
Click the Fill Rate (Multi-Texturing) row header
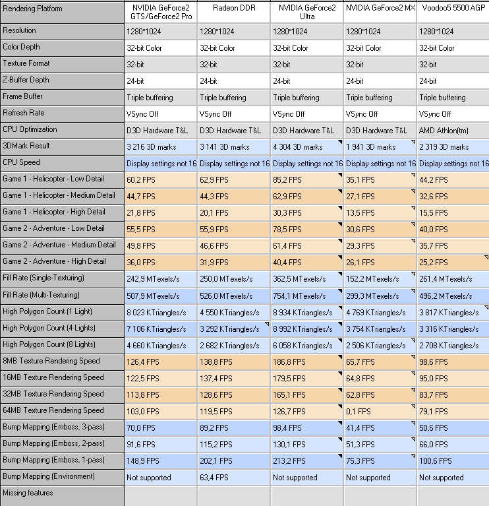[62, 296]
